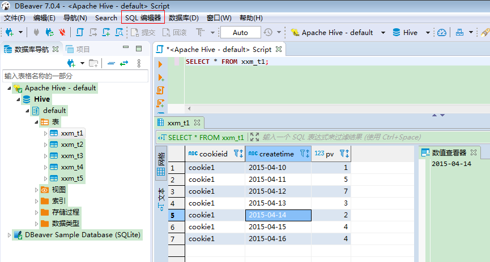Switch to the 项目 tab
490x262 pixels.
pyautogui.click(x=78, y=49)
